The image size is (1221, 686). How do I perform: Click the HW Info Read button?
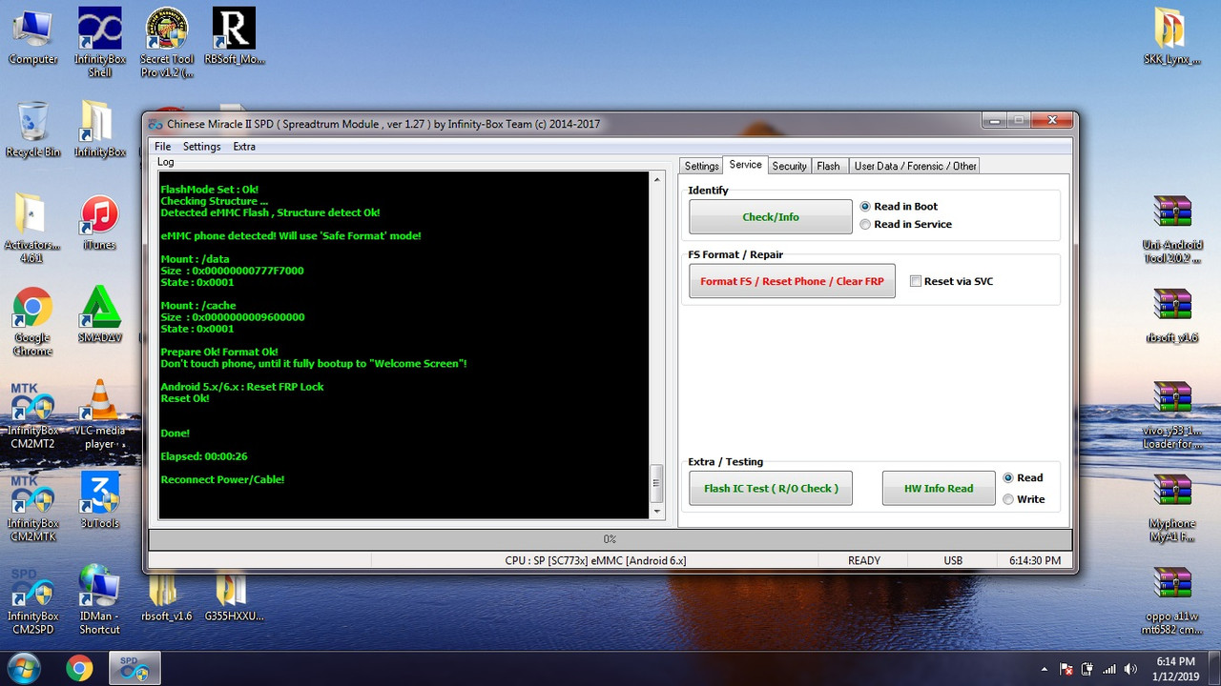tap(939, 489)
